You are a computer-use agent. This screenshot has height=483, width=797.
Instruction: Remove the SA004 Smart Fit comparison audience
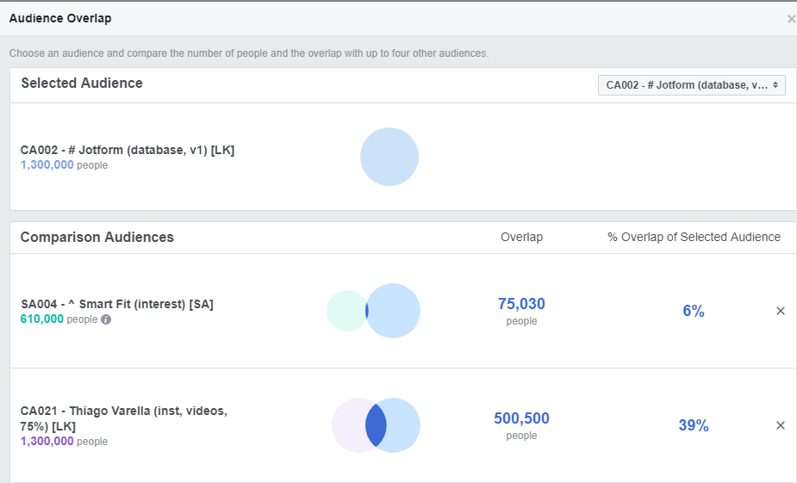(781, 311)
